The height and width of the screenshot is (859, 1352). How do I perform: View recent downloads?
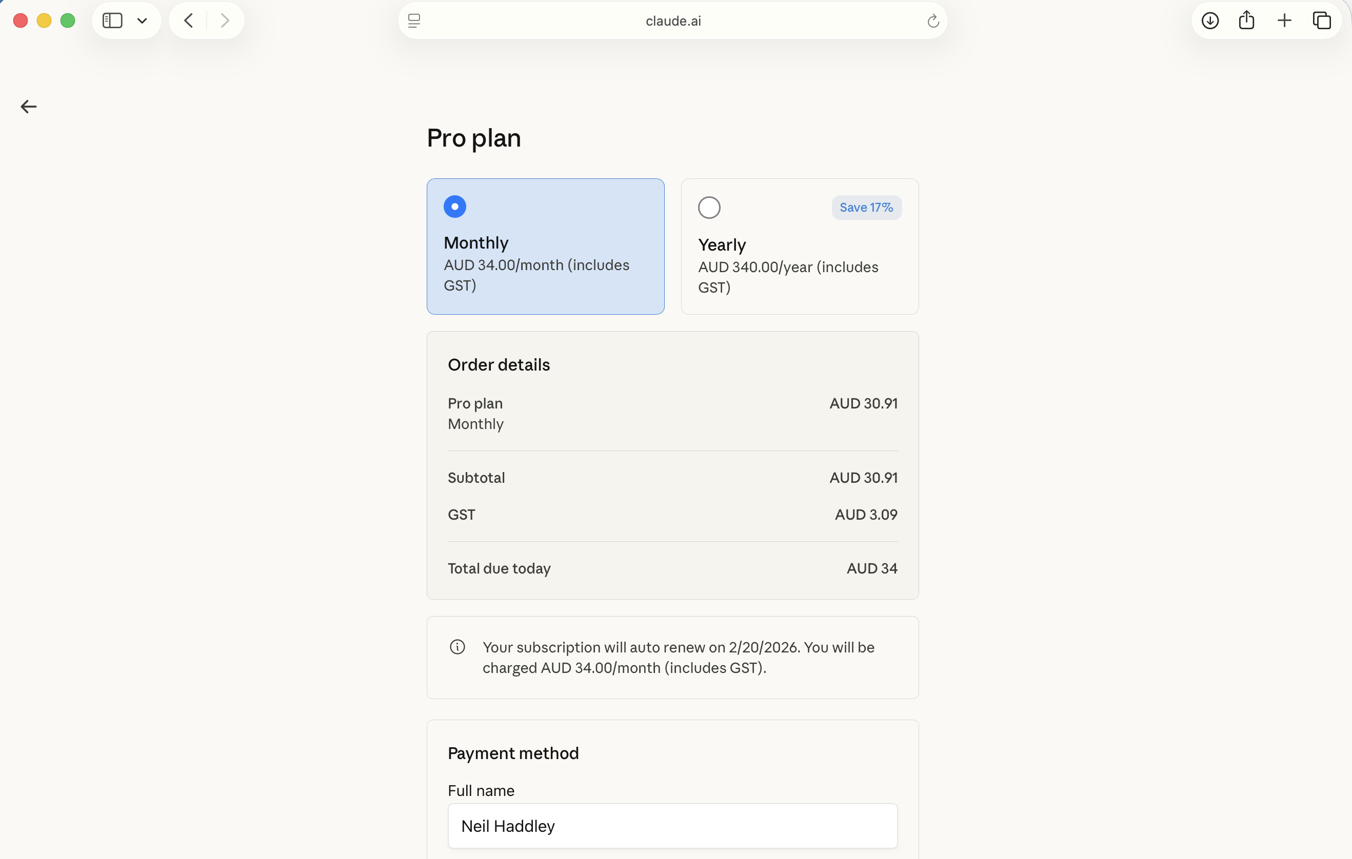(1210, 20)
